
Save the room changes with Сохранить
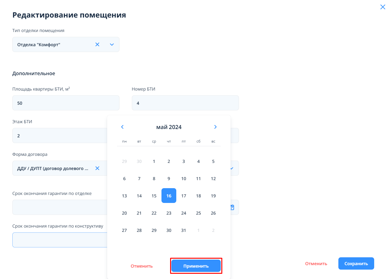[356, 264]
